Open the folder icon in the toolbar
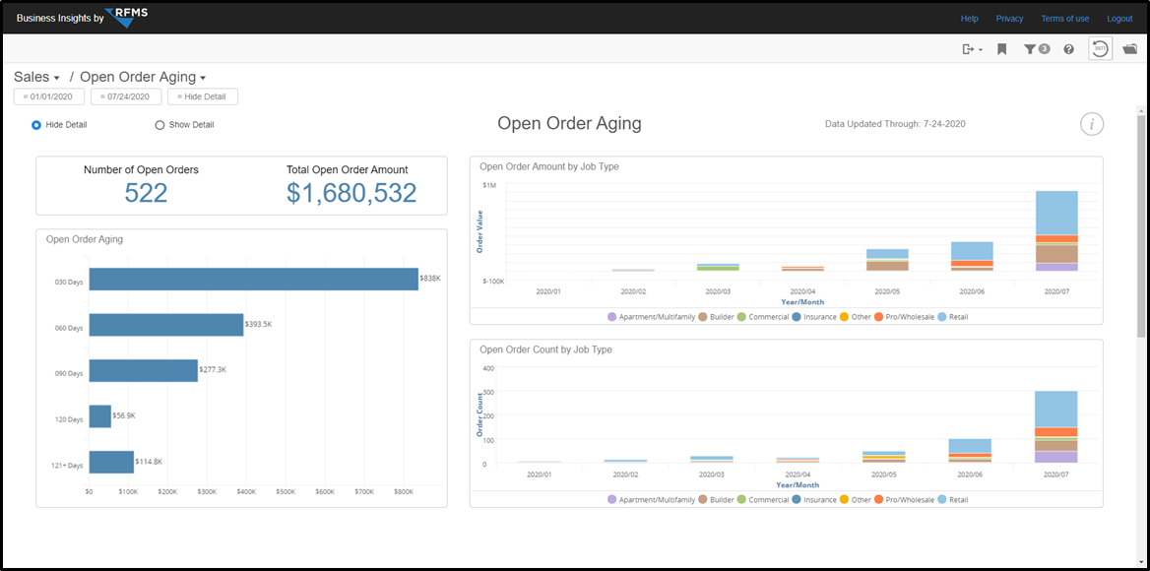 pyautogui.click(x=1129, y=49)
